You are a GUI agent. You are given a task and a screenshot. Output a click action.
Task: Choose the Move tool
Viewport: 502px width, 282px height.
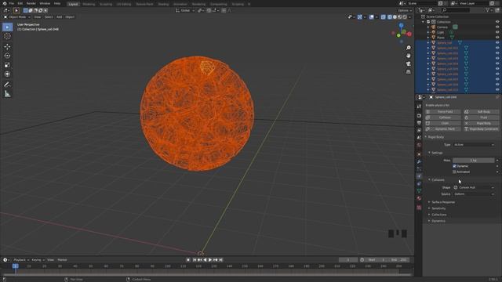(7, 47)
